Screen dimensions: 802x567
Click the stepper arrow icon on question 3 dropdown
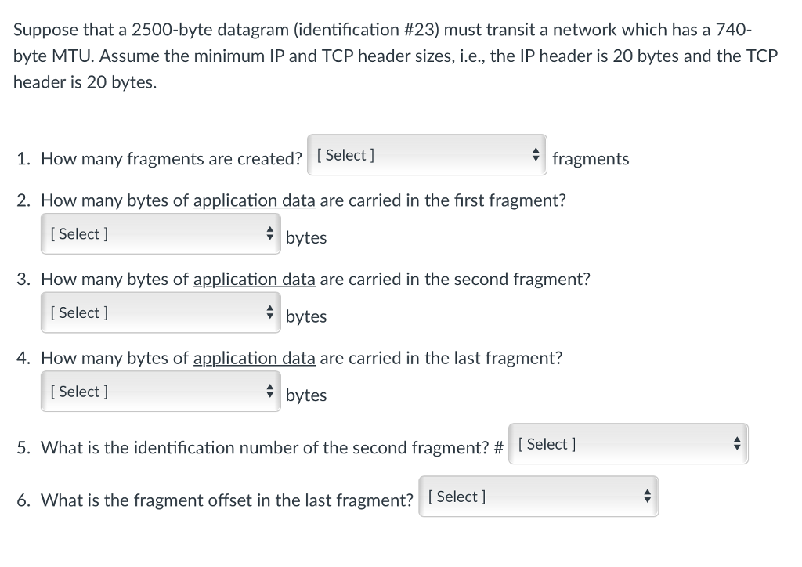pos(270,312)
